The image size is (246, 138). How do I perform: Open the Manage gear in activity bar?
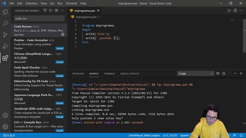point(5,127)
